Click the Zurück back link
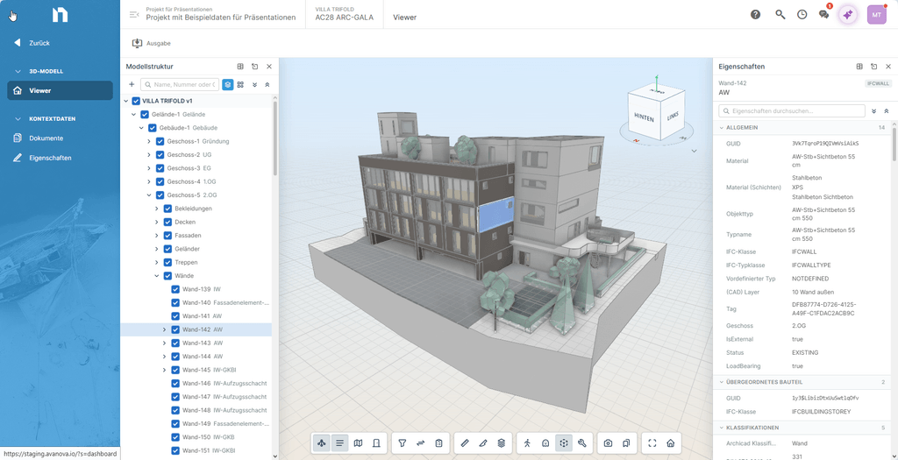Image resolution: width=898 pixels, height=460 pixels. (x=32, y=43)
